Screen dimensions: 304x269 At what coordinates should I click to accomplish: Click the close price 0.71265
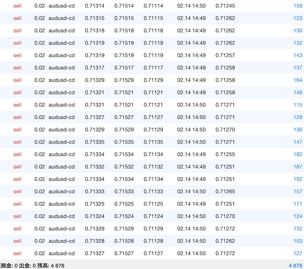pyautogui.click(x=225, y=192)
